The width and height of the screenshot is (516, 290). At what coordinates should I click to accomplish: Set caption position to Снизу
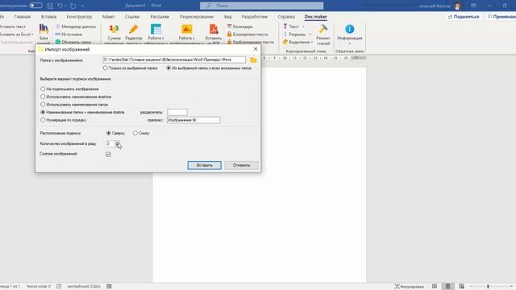click(x=141, y=133)
